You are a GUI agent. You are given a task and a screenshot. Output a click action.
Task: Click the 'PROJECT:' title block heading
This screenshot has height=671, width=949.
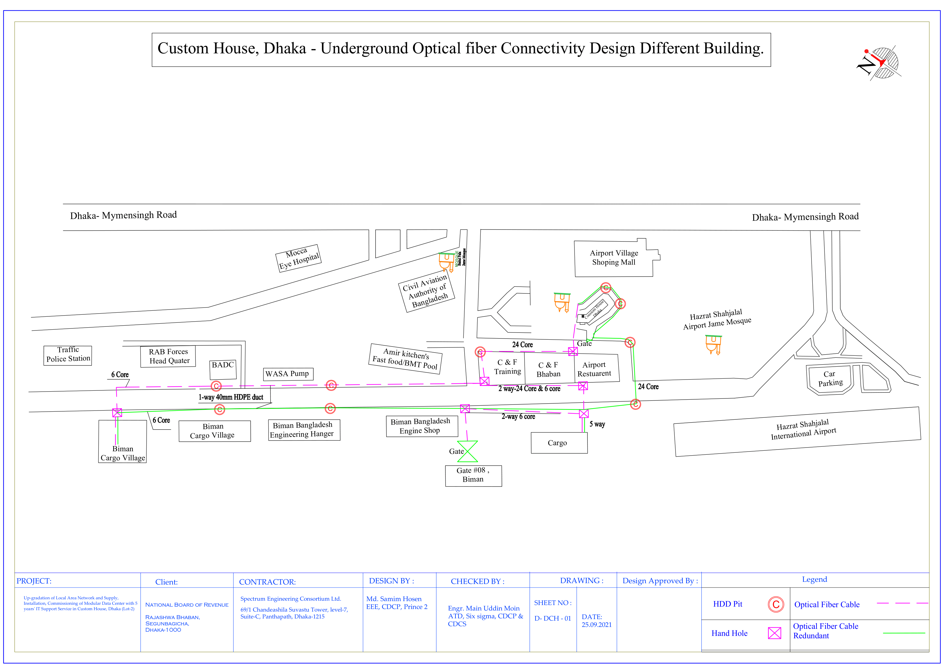tap(34, 581)
